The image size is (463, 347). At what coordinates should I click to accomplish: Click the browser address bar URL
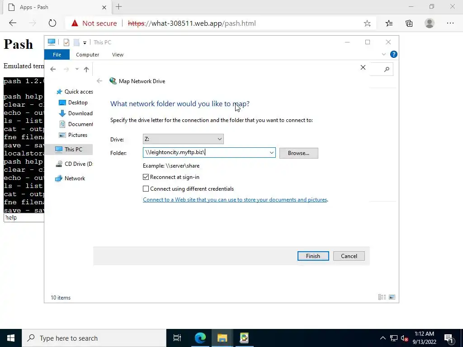pyautogui.click(x=192, y=23)
